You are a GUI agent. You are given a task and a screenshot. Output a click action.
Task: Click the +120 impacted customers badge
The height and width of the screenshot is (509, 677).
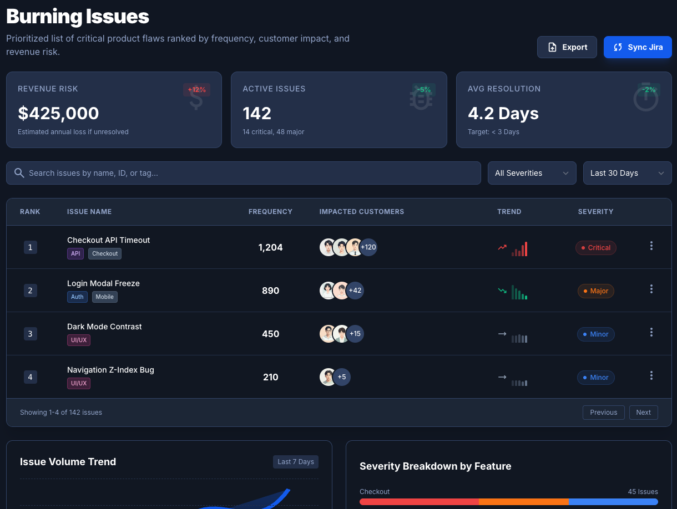click(x=368, y=247)
